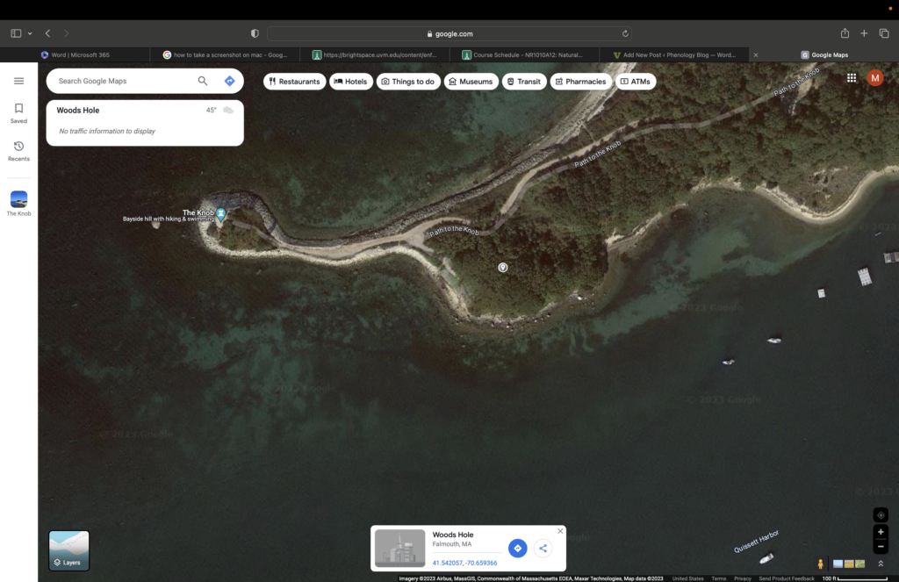Open the Safari sidebar dropdown arrow

pyautogui.click(x=30, y=33)
